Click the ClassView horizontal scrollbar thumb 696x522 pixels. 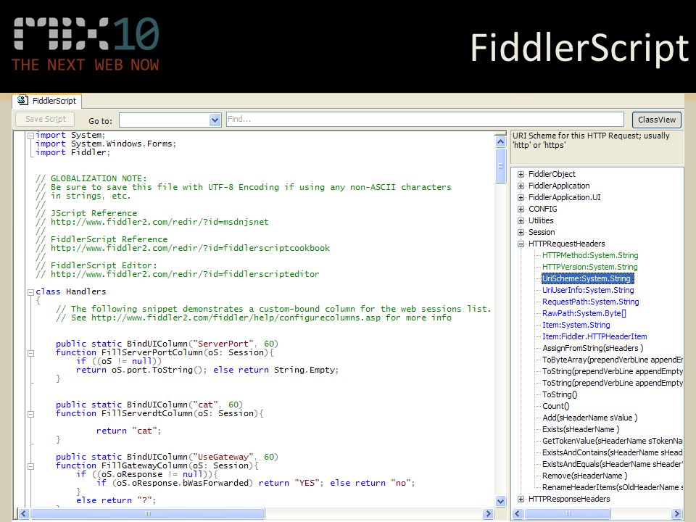(567, 513)
